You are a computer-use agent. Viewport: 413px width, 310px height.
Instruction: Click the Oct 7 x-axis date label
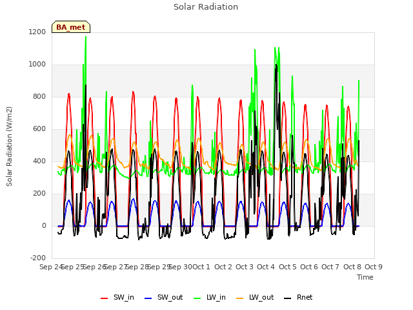(330, 267)
